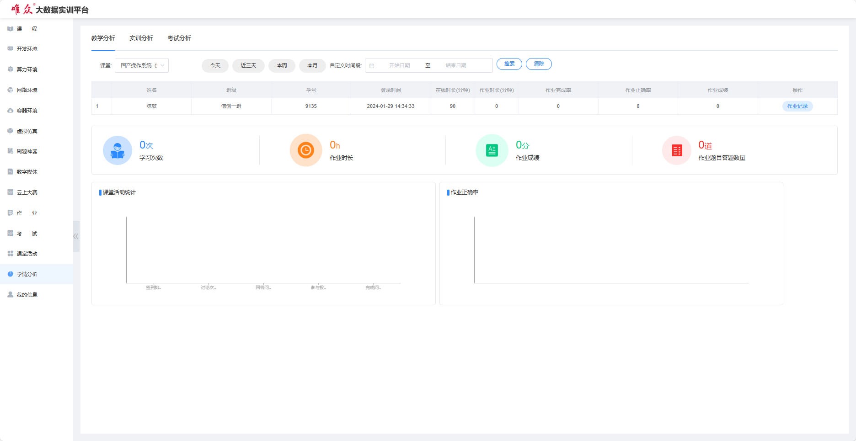Select the 算力环境 sidebar icon
Screen dimensions: 856x441
click(10, 69)
